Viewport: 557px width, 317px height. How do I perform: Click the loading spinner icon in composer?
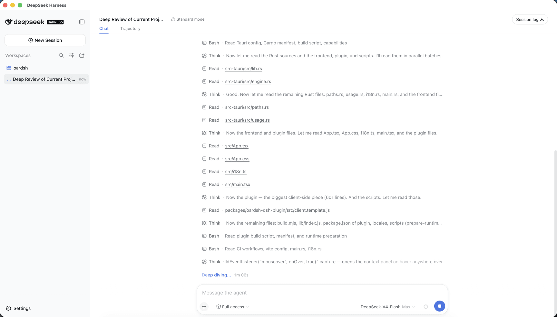(x=426, y=307)
